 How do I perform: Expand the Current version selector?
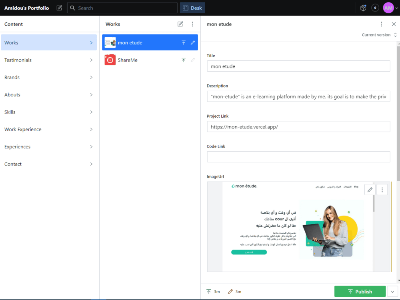(378, 35)
